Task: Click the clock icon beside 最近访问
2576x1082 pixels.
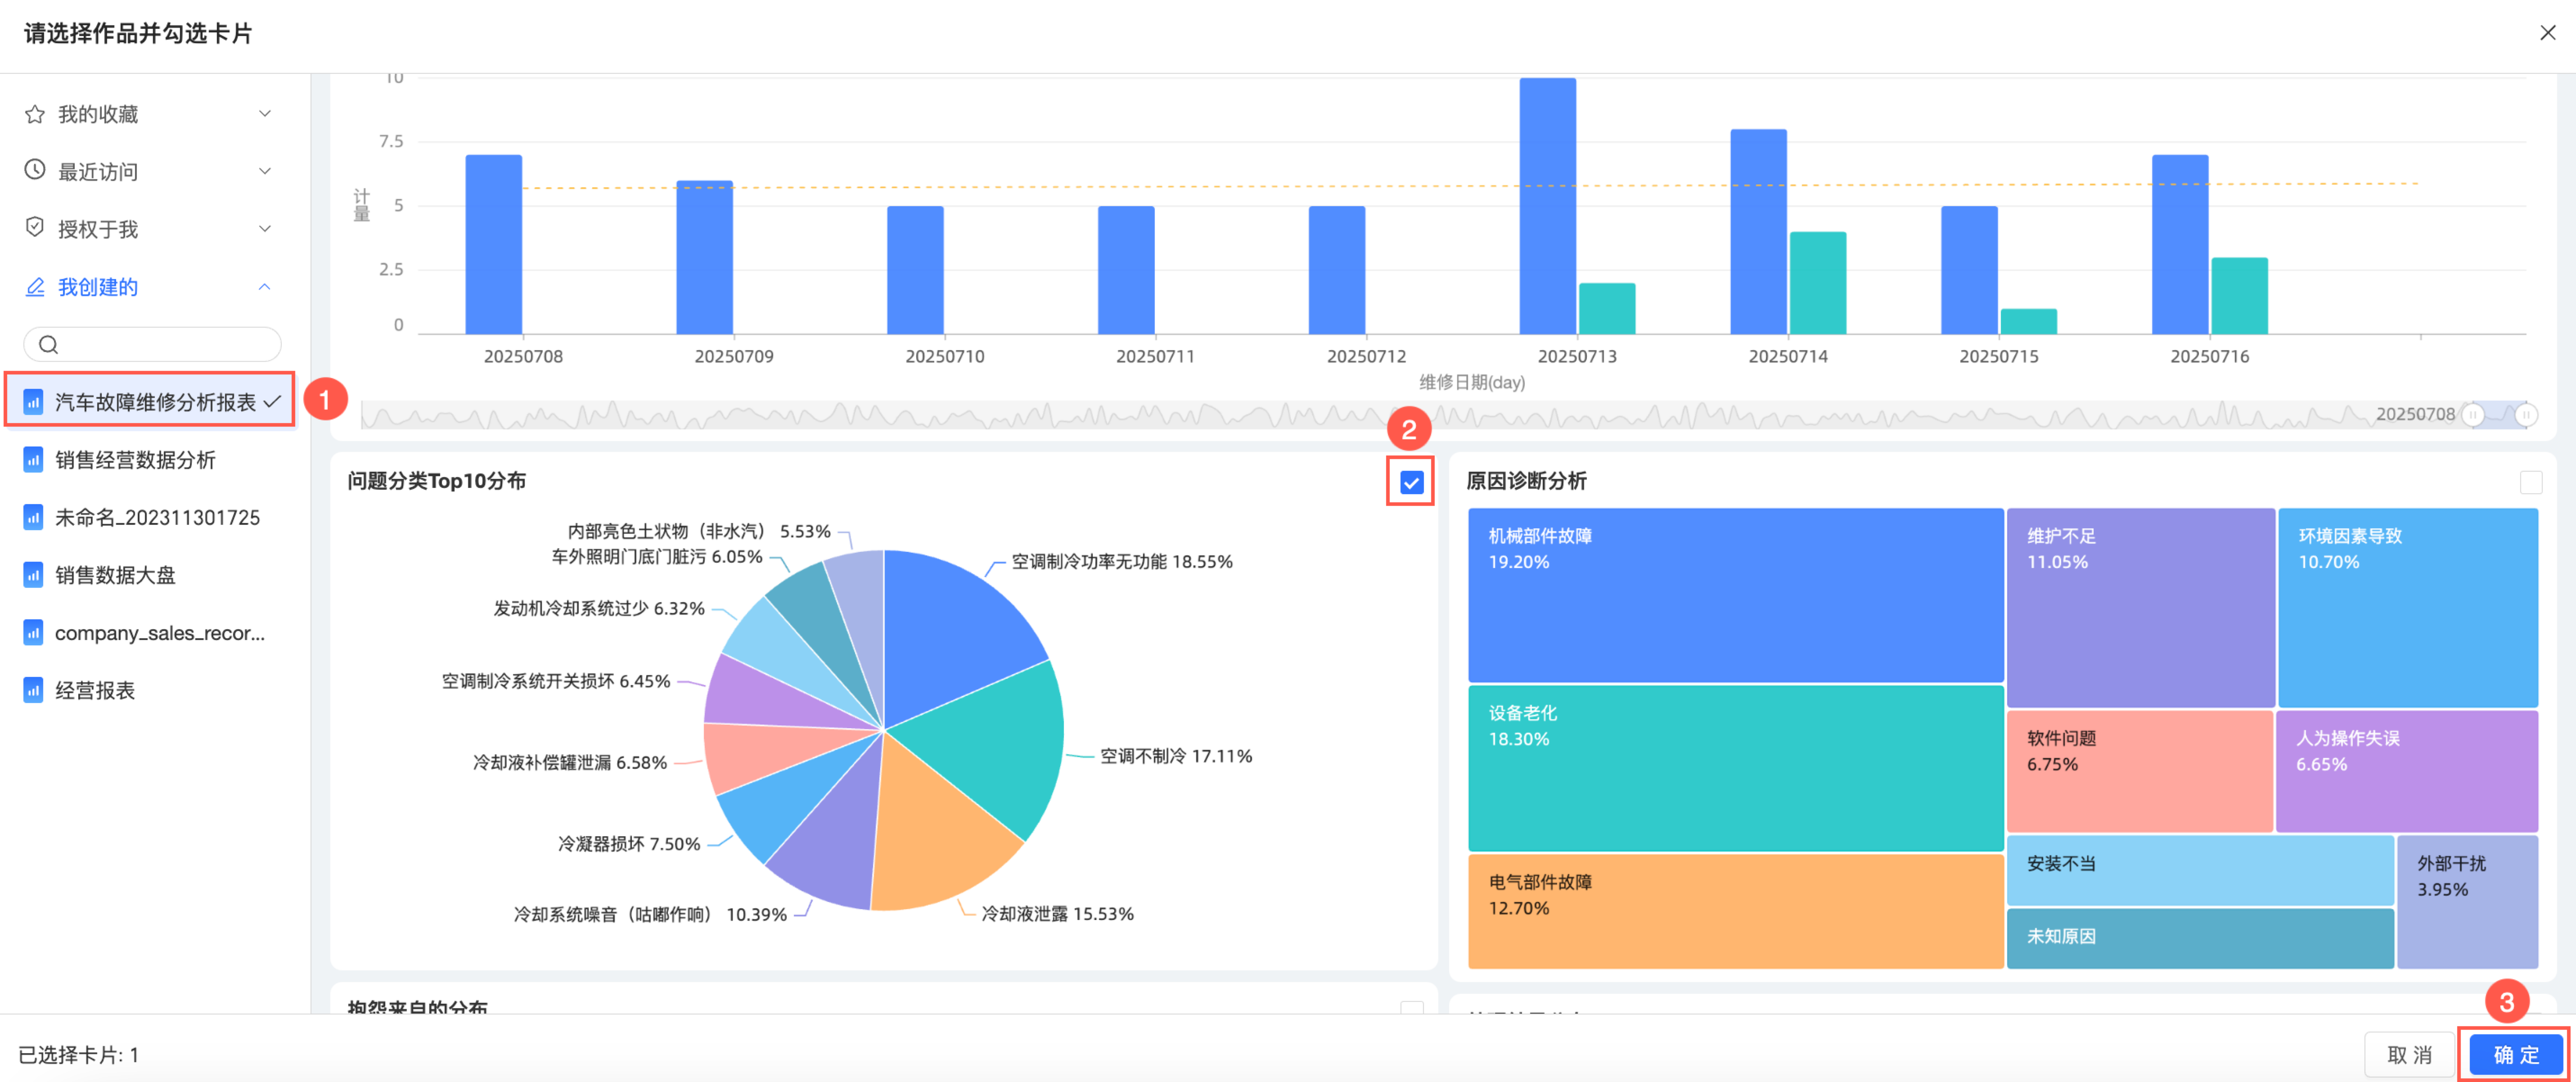Action: click(x=35, y=171)
